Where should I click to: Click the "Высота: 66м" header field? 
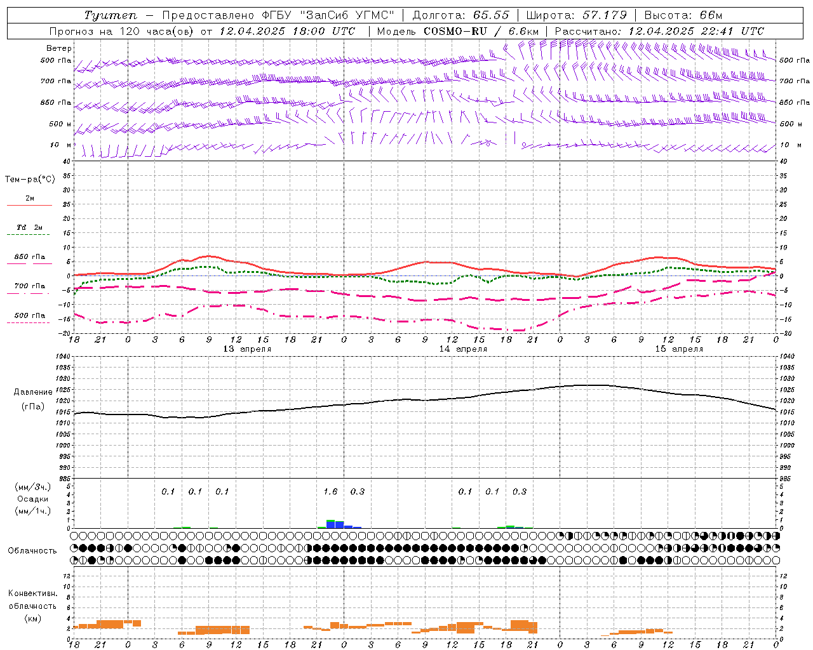point(683,15)
